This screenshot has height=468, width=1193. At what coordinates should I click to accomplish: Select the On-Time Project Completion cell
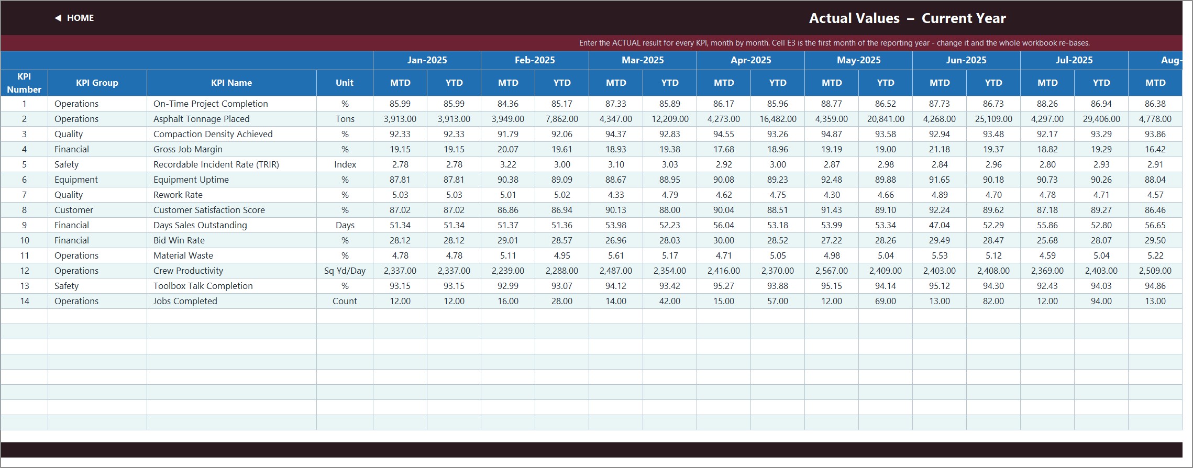click(231, 104)
